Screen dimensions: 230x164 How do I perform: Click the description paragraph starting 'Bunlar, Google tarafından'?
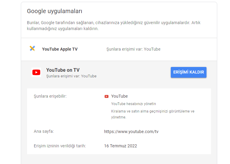[x=114, y=26]
